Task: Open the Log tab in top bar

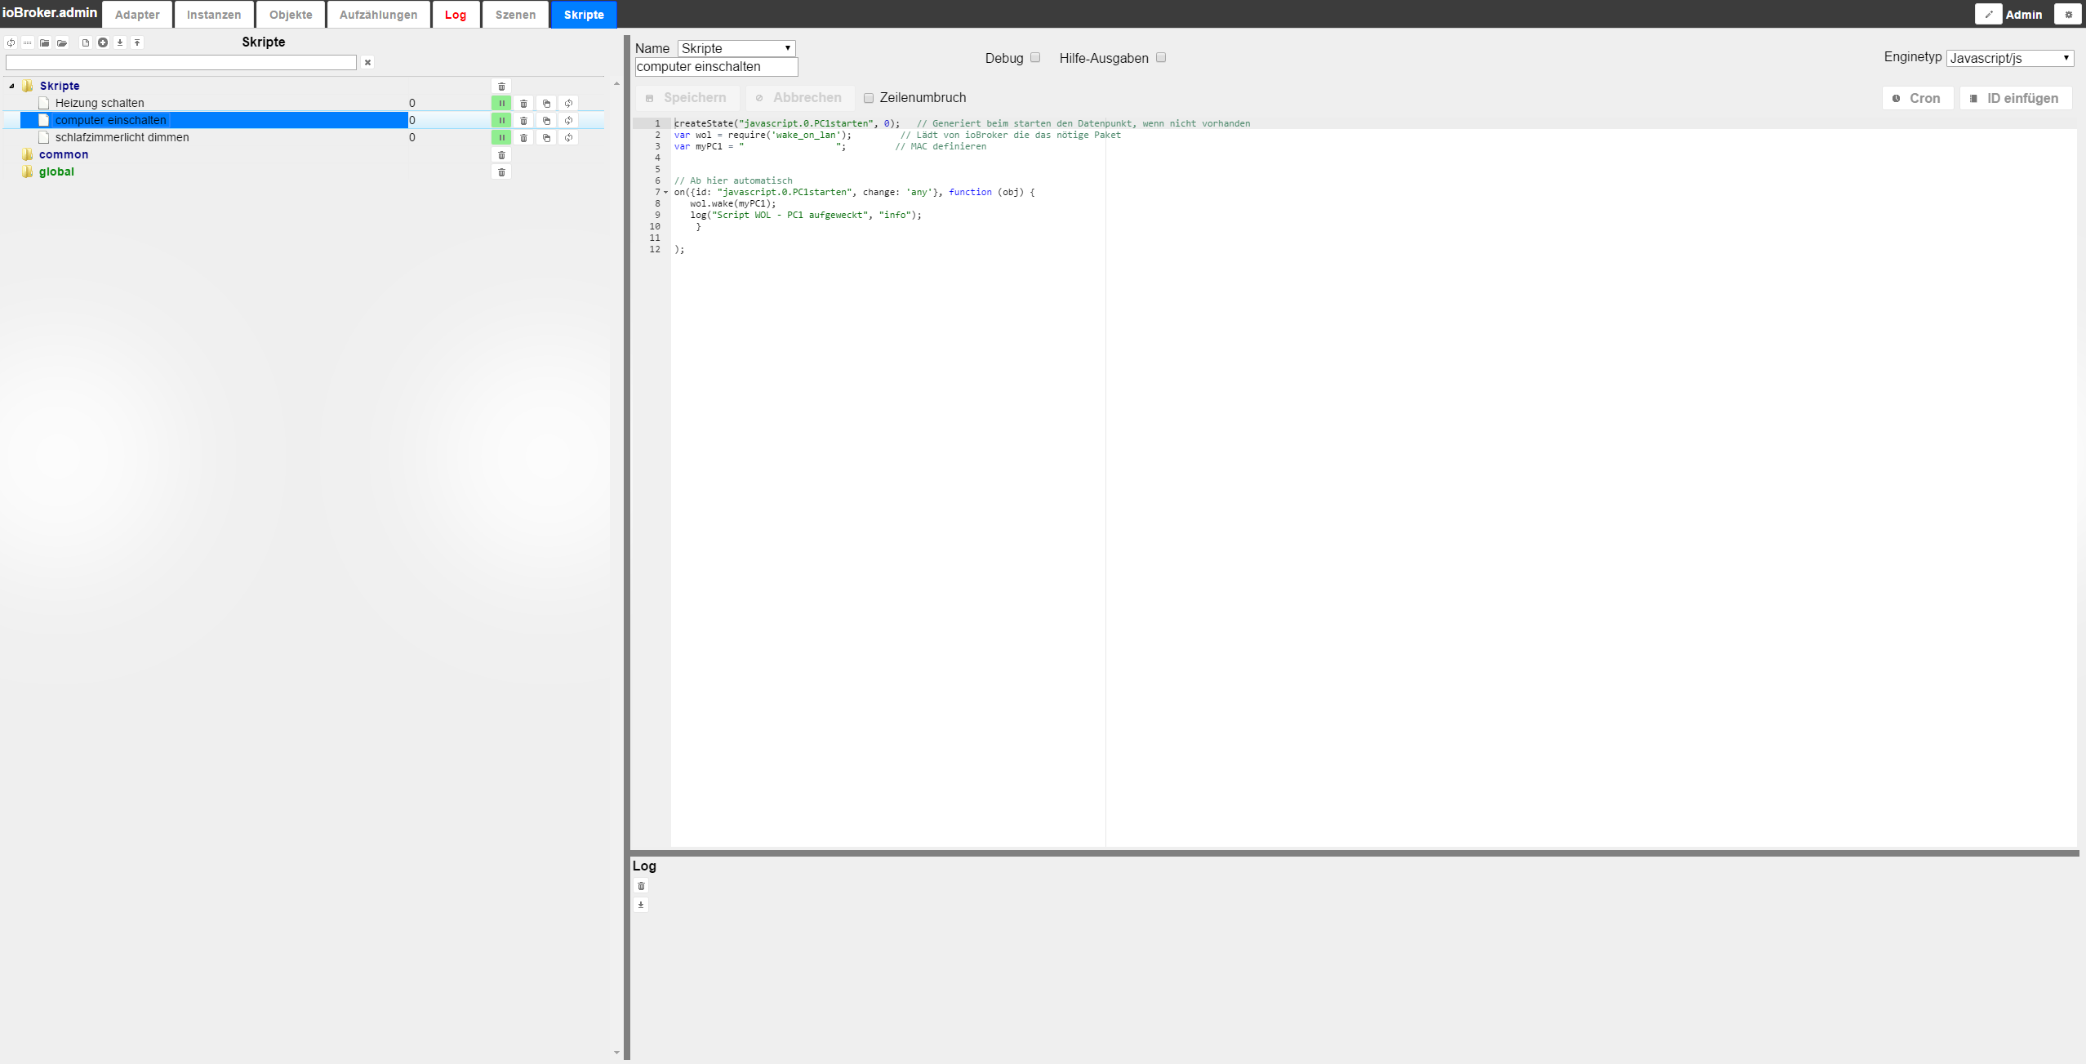Action: 456,15
